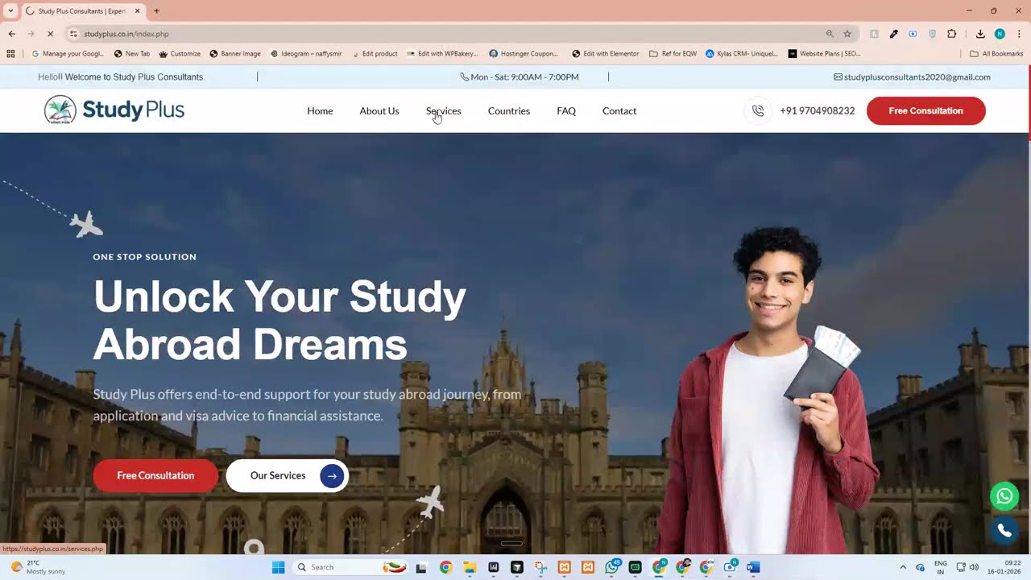Open the Chrome profile avatar

1000,34
